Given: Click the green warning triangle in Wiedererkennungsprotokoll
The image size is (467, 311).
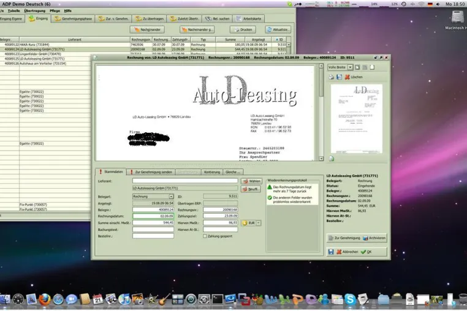Looking at the screenshot, I should [270, 187].
